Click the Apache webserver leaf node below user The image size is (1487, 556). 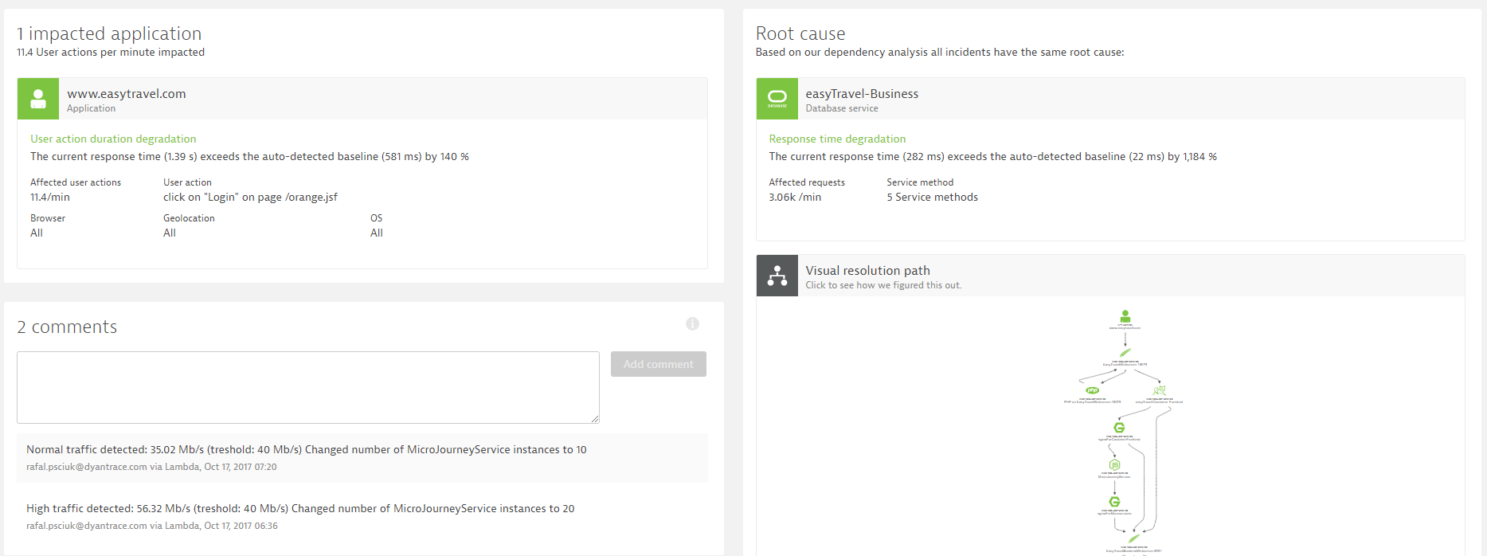(x=1125, y=352)
